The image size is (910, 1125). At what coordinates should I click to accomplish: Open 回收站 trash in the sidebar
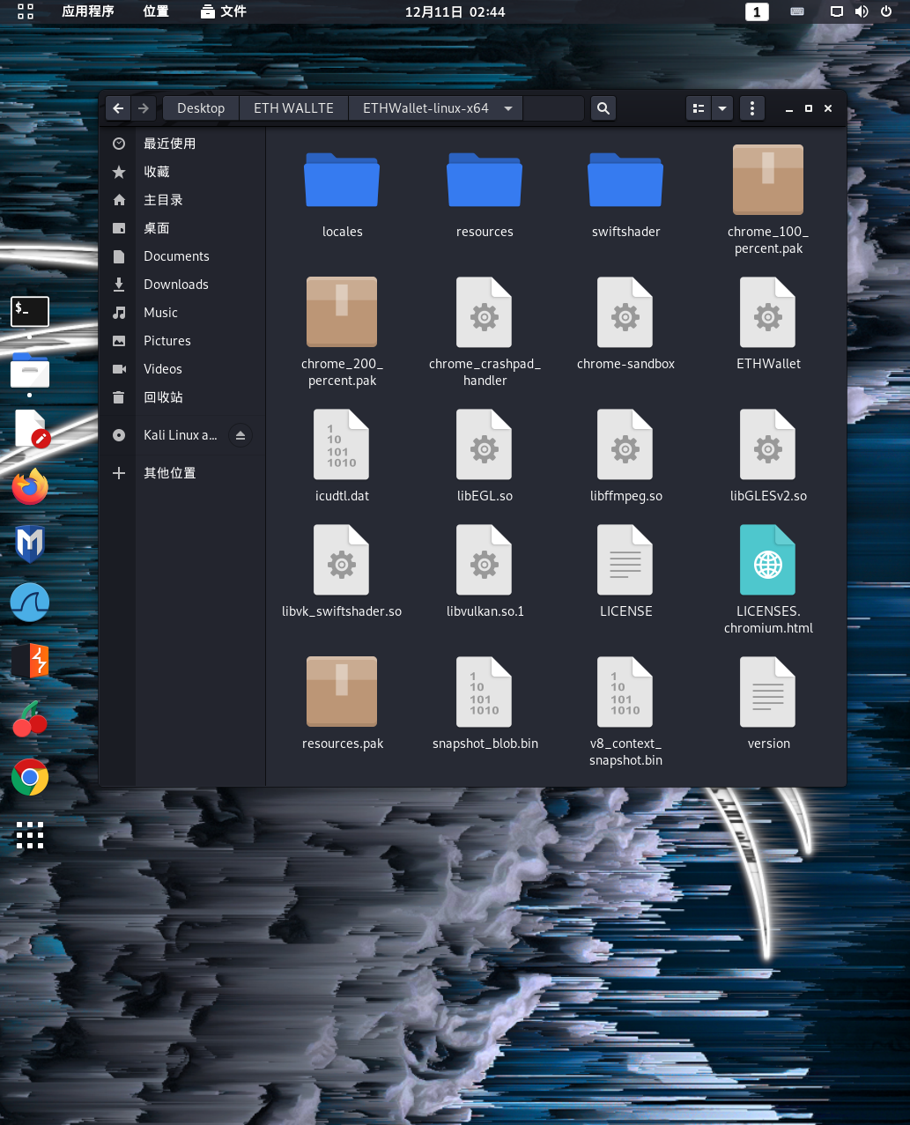182,397
